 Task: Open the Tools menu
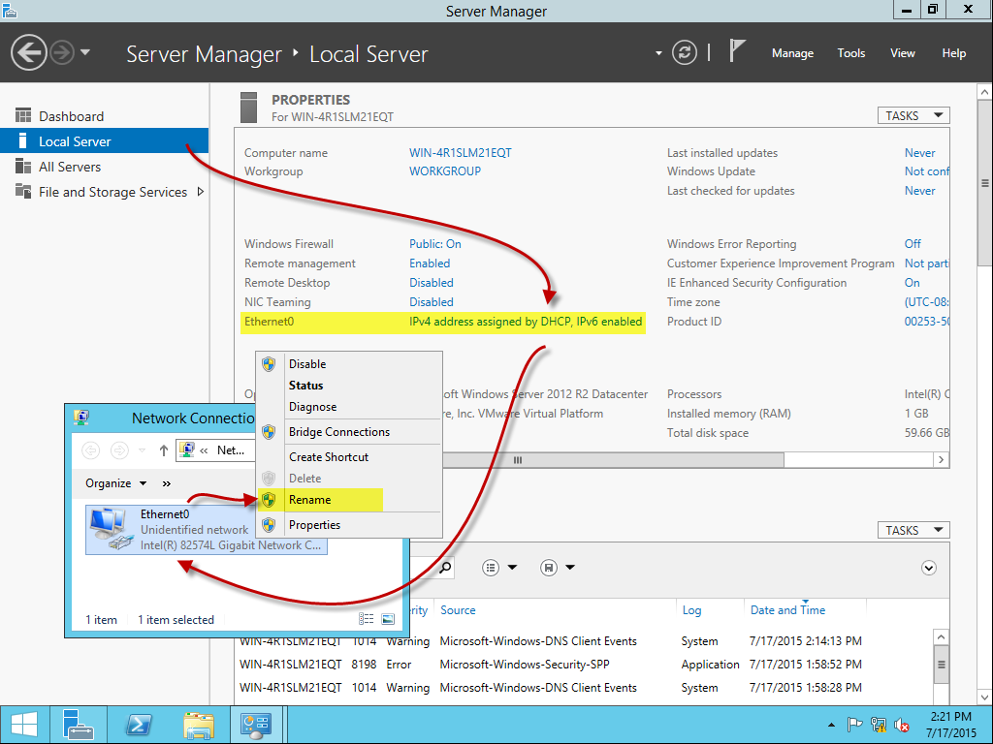851,53
